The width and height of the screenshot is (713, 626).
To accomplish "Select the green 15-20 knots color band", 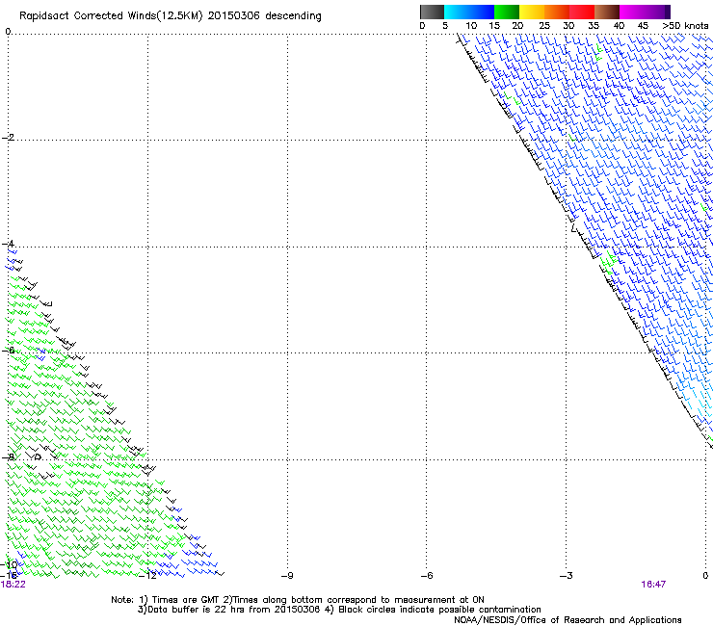I will tap(507, 12).
